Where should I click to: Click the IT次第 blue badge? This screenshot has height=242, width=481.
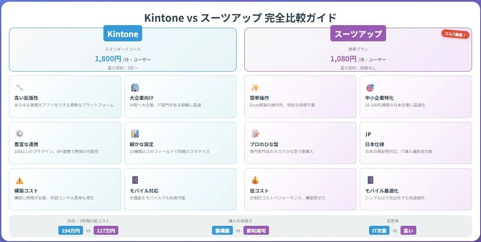[x=379, y=230]
